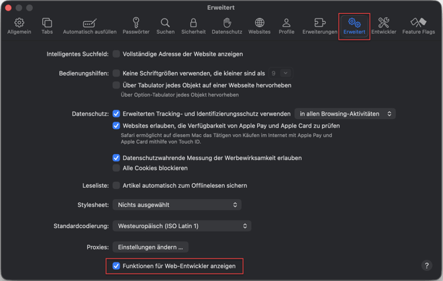Click the Safari Apple Pay description text
Viewport: 443px width, 281px height.
point(226,138)
